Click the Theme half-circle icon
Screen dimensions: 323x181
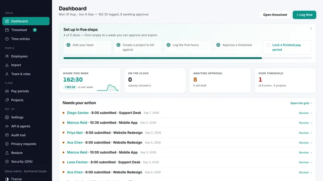pyautogui.click(x=7, y=179)
